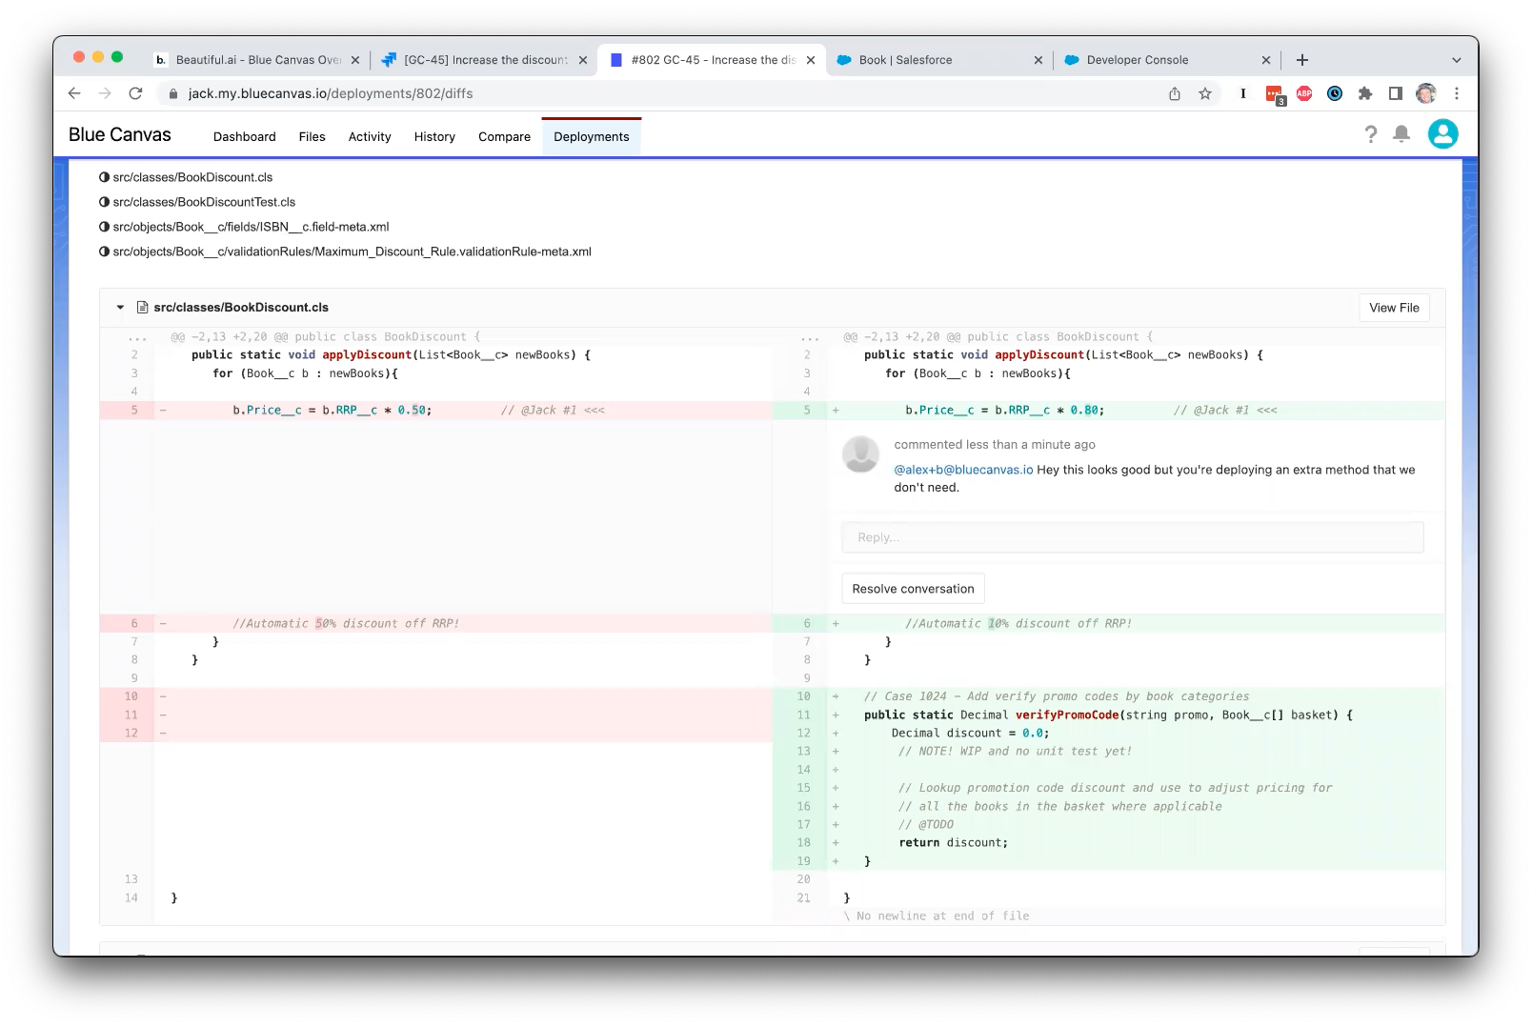Expand hidden lines on the left diff ellipsis
Screen dimensions: 1532x1027
137,337
